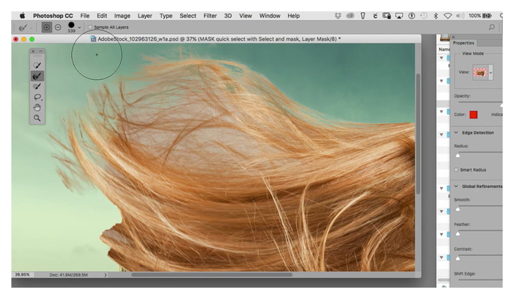The height and width of the screenshot is (299, 514).
Task: Click the Contrast slider handle
Action: coord(458,258)
